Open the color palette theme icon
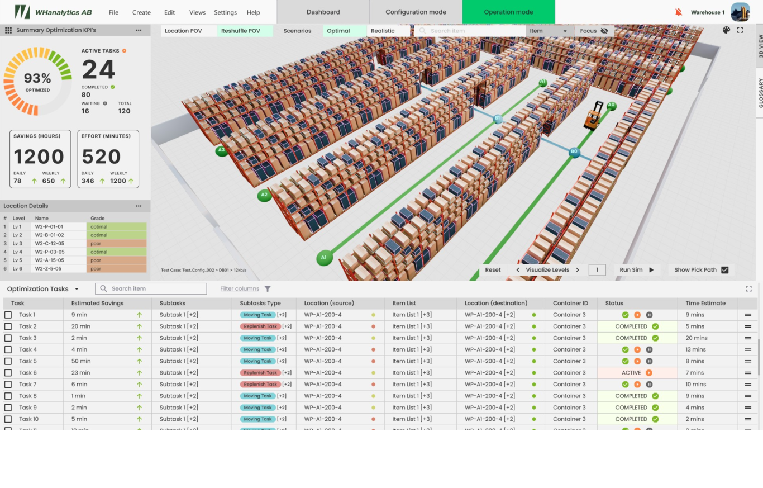763x488 pixels. [x=726, y=30]
